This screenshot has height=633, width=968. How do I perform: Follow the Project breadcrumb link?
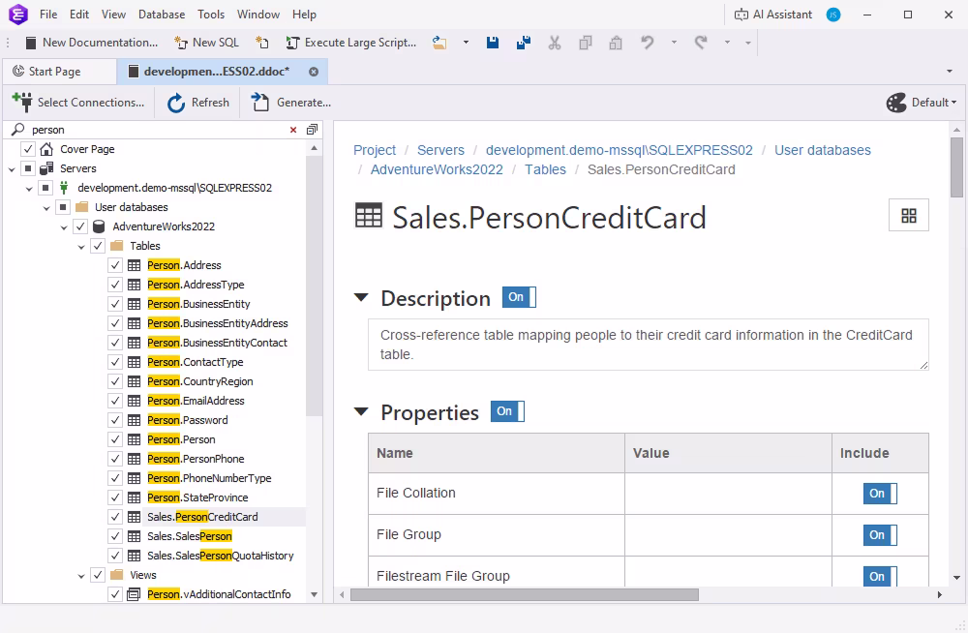[x=375, y=150]
